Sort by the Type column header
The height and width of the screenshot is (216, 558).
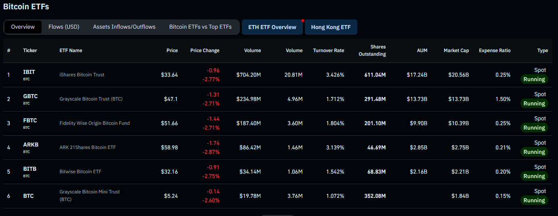click(x=543, y=50)
